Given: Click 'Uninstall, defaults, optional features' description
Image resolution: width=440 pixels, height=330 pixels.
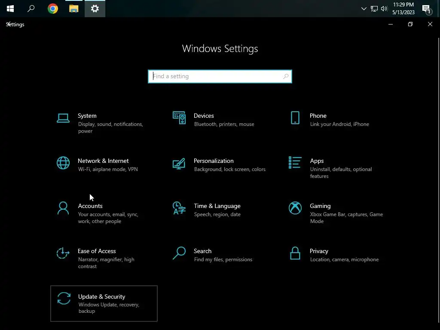Looking at the screenshot, I should tap(341, 173).
